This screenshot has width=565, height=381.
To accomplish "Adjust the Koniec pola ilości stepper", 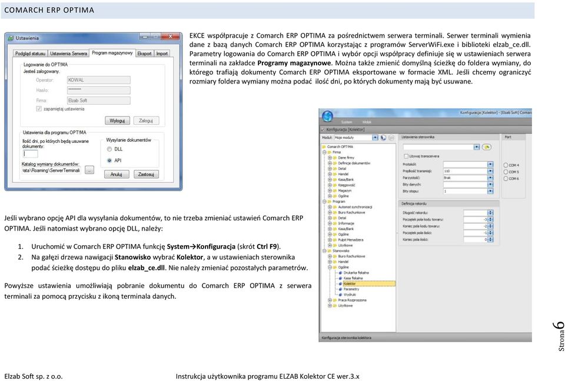I will tap(490, 239).
